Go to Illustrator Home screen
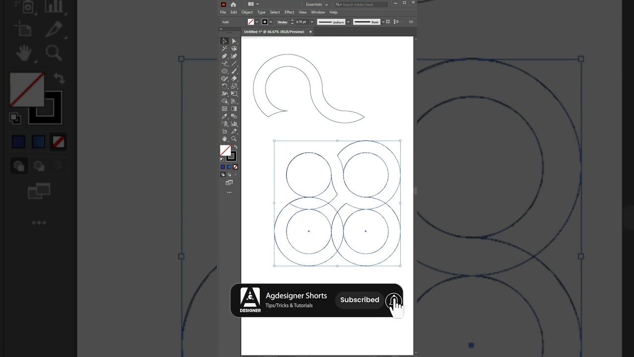Screen dimensions: 634x357 [233, 4]
